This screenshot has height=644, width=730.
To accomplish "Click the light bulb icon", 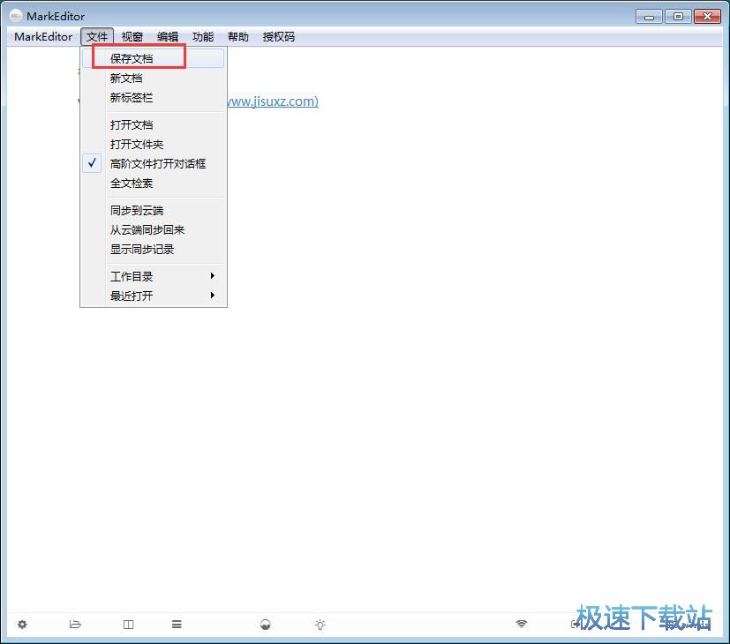I will coord(320,625).
